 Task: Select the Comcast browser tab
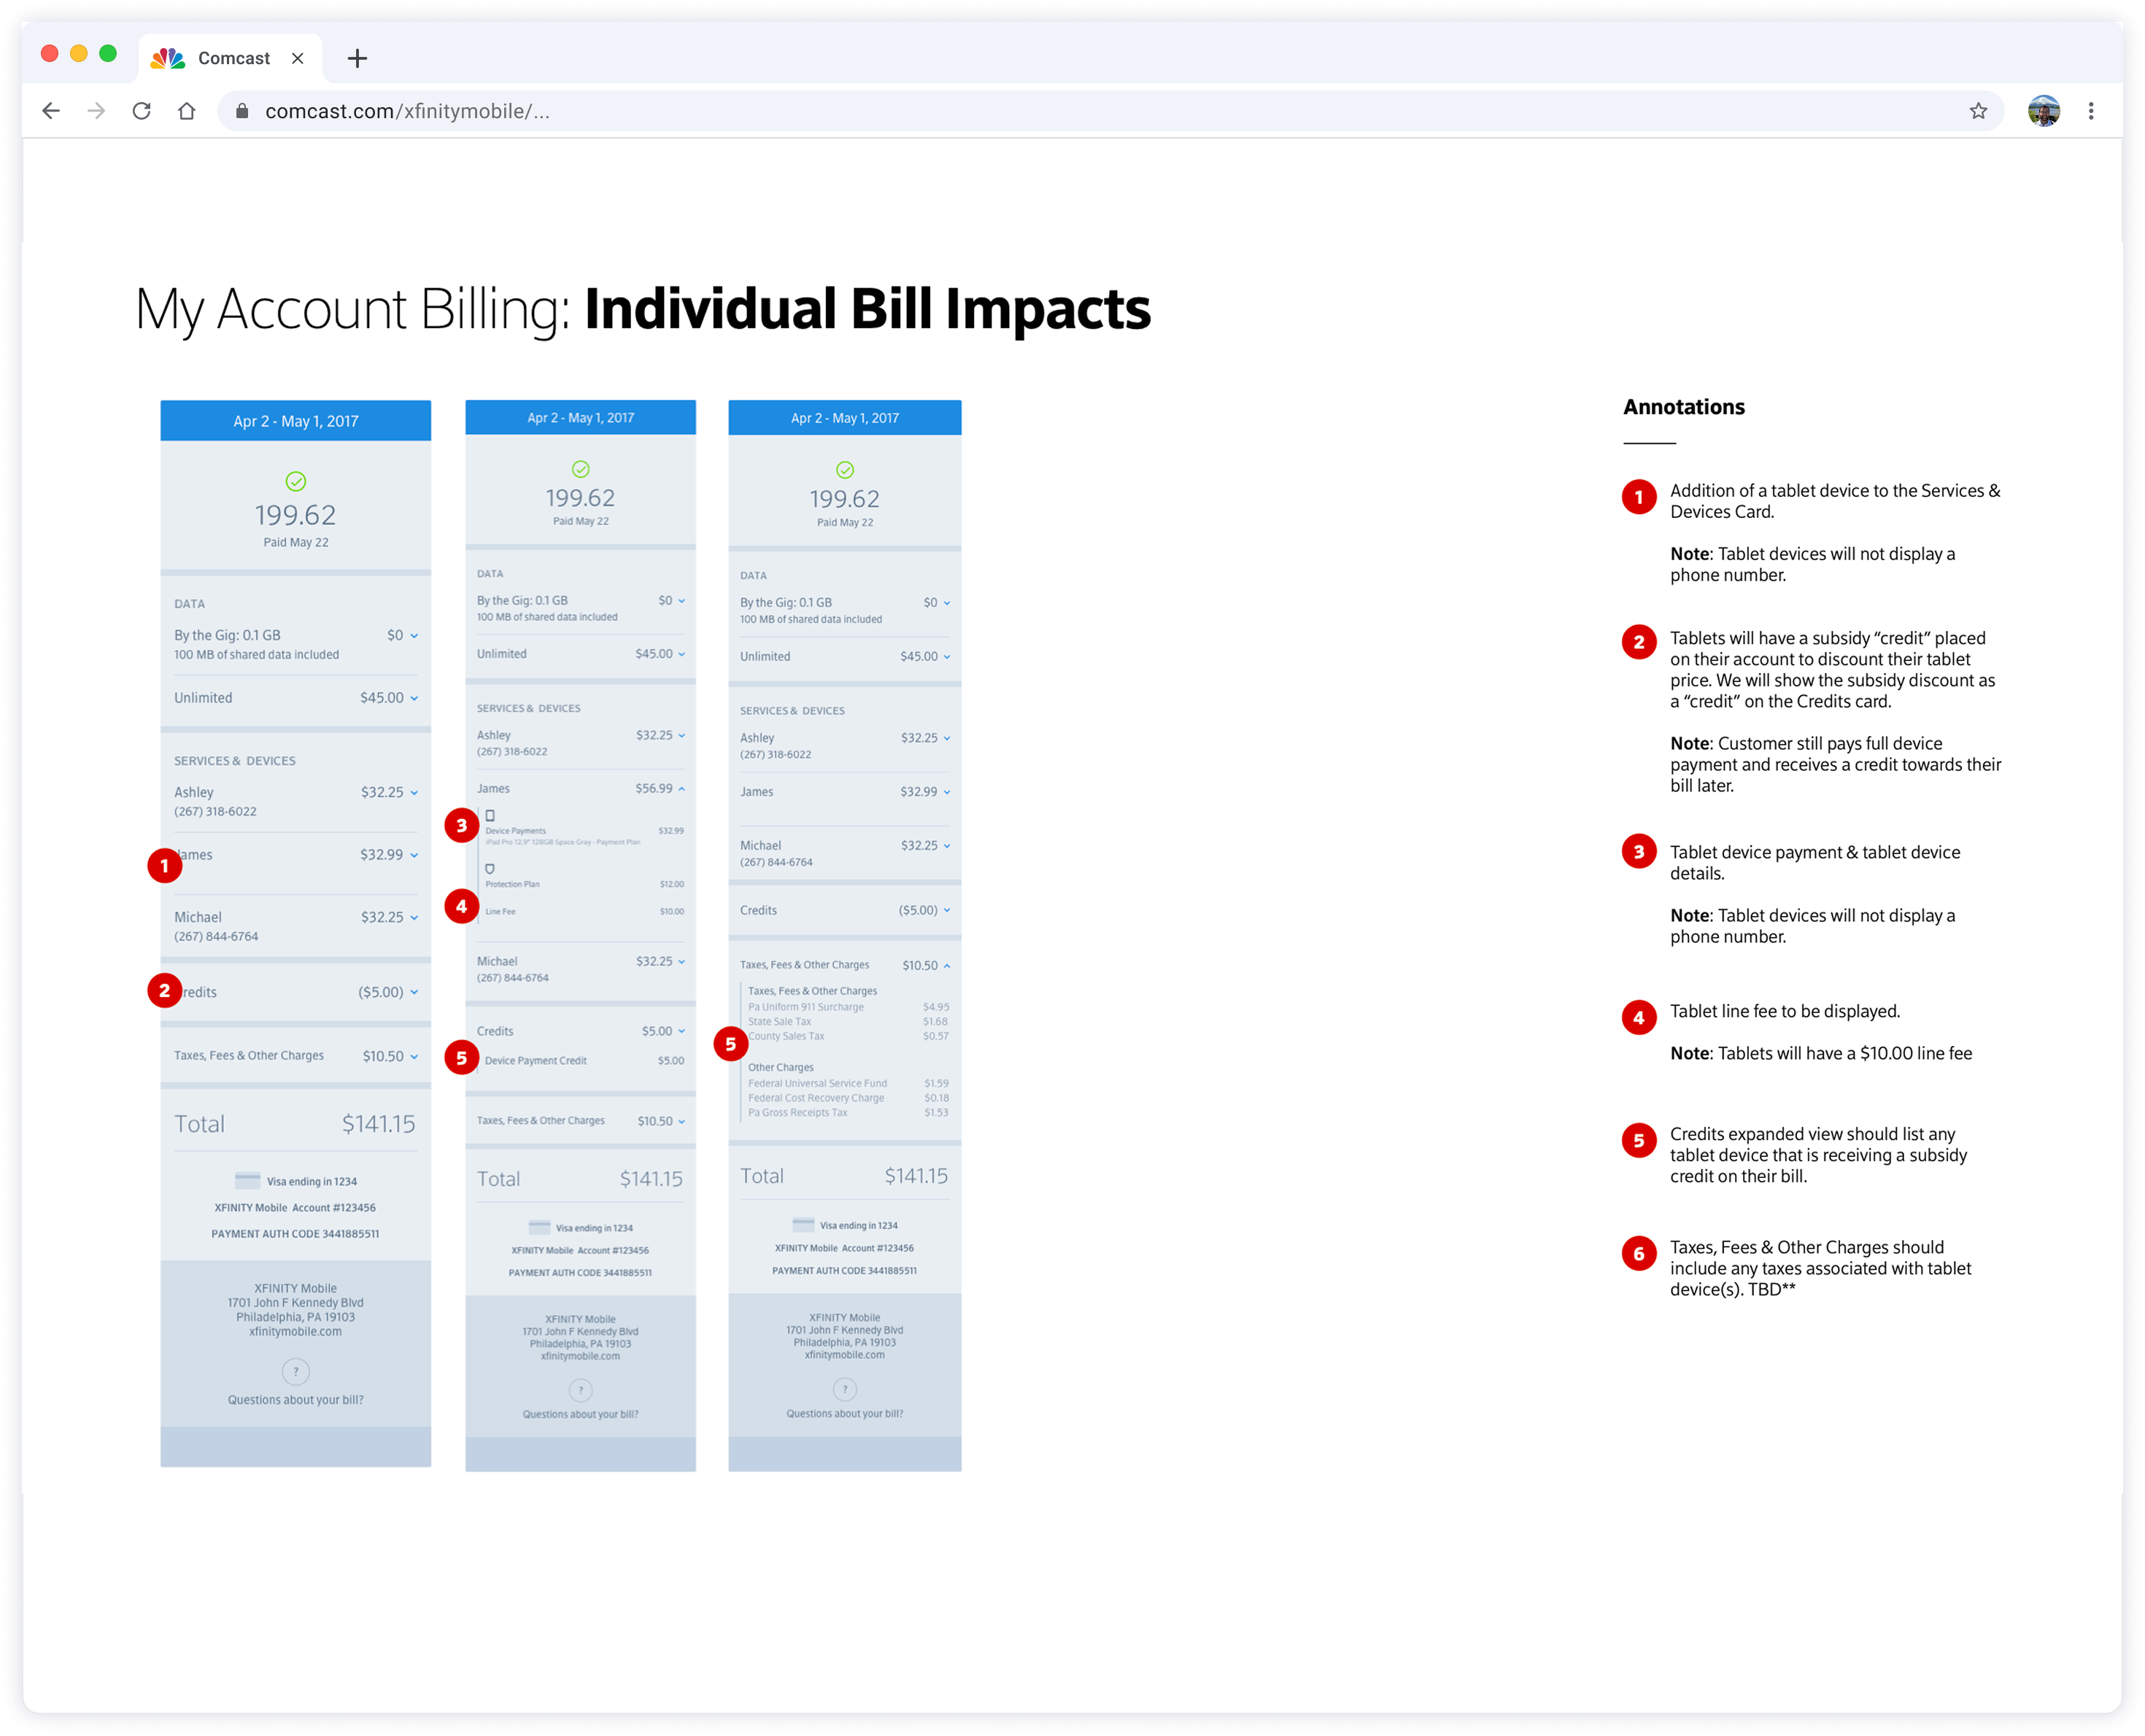(230, 59)
